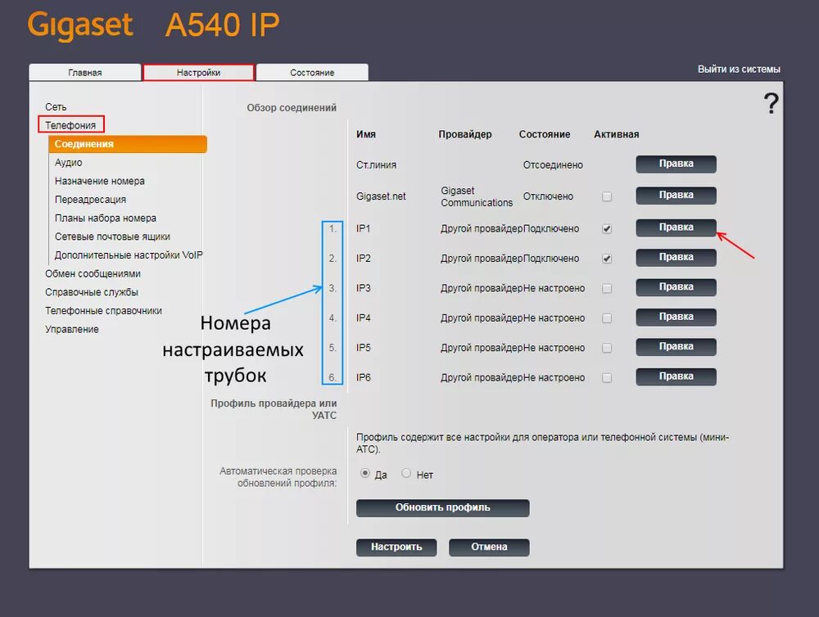Enable IP5 active checkbox

point(606,348)
